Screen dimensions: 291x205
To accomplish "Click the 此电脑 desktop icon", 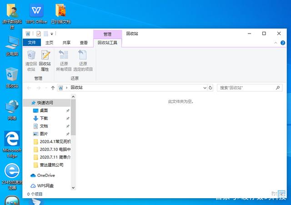I will coord(12,46).
